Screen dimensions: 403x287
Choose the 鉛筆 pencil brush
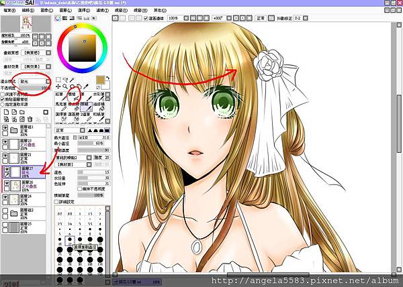pos(60,97)
